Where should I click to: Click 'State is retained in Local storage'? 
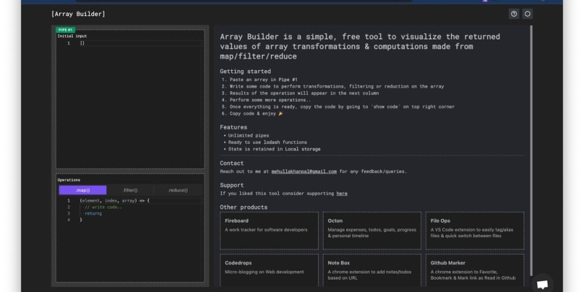pyautogui.click(x=274, y=150)
